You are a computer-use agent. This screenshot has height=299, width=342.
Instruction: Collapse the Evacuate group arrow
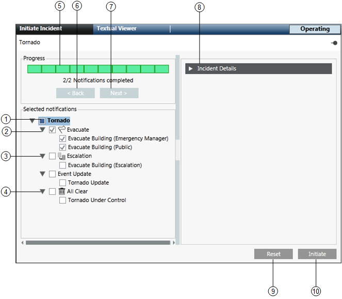pyautogui.click(x=43, y=130)
